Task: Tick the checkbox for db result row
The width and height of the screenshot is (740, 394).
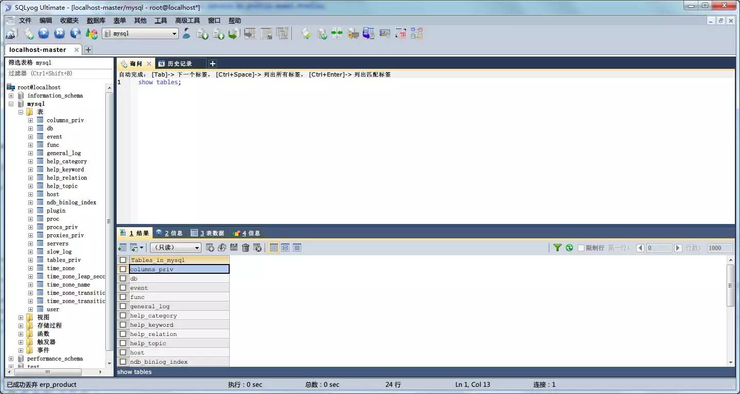Action: click(123, 278)
